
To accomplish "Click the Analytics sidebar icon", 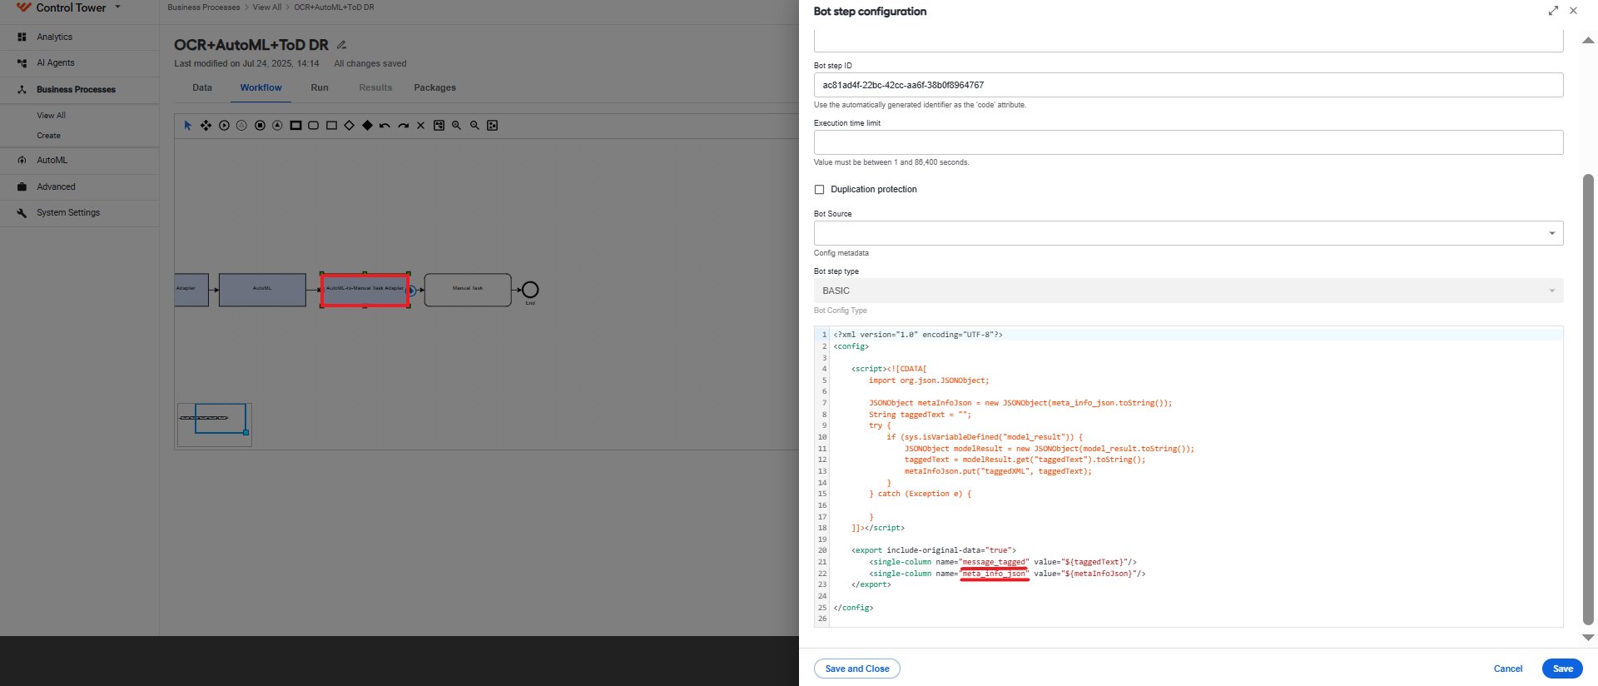I will pos(22,37).
